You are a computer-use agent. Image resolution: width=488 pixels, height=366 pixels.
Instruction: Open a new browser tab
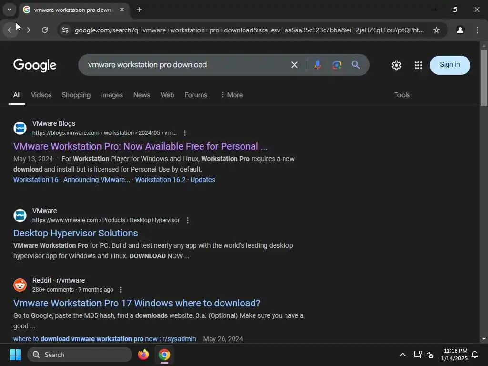[139, 10]
